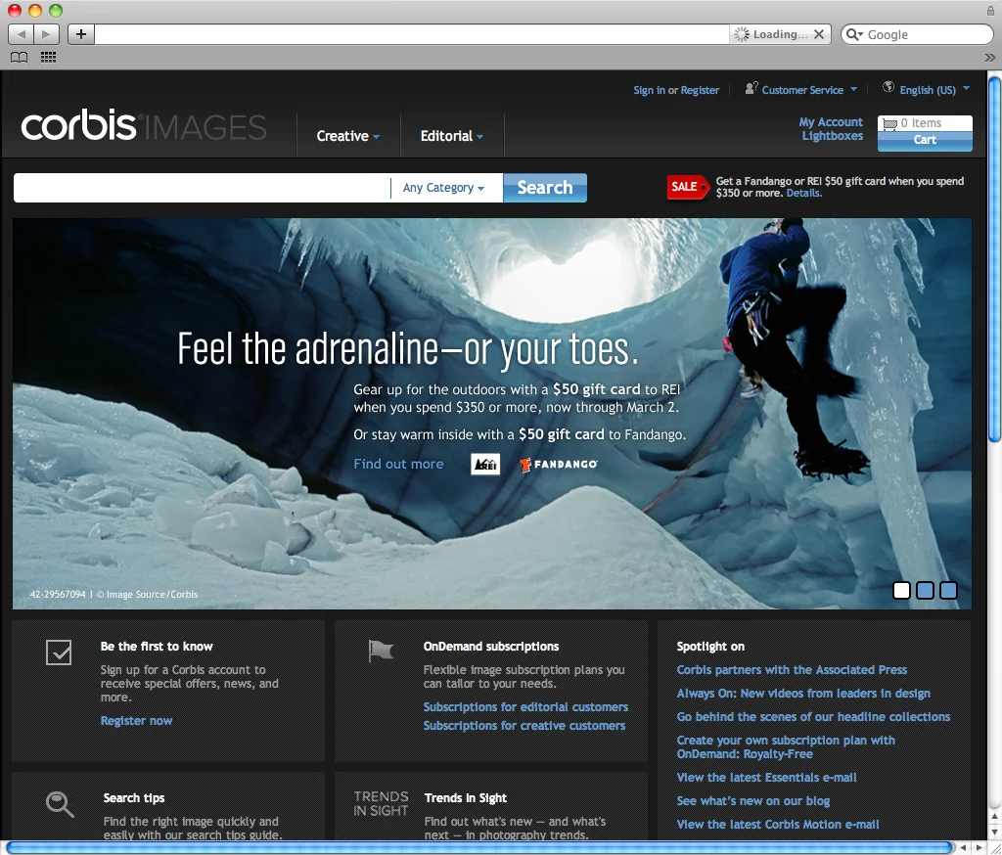The height and width of the screenshot is (855, 1002).
Task: Click the Search tips heading
Action: (133, 797)
